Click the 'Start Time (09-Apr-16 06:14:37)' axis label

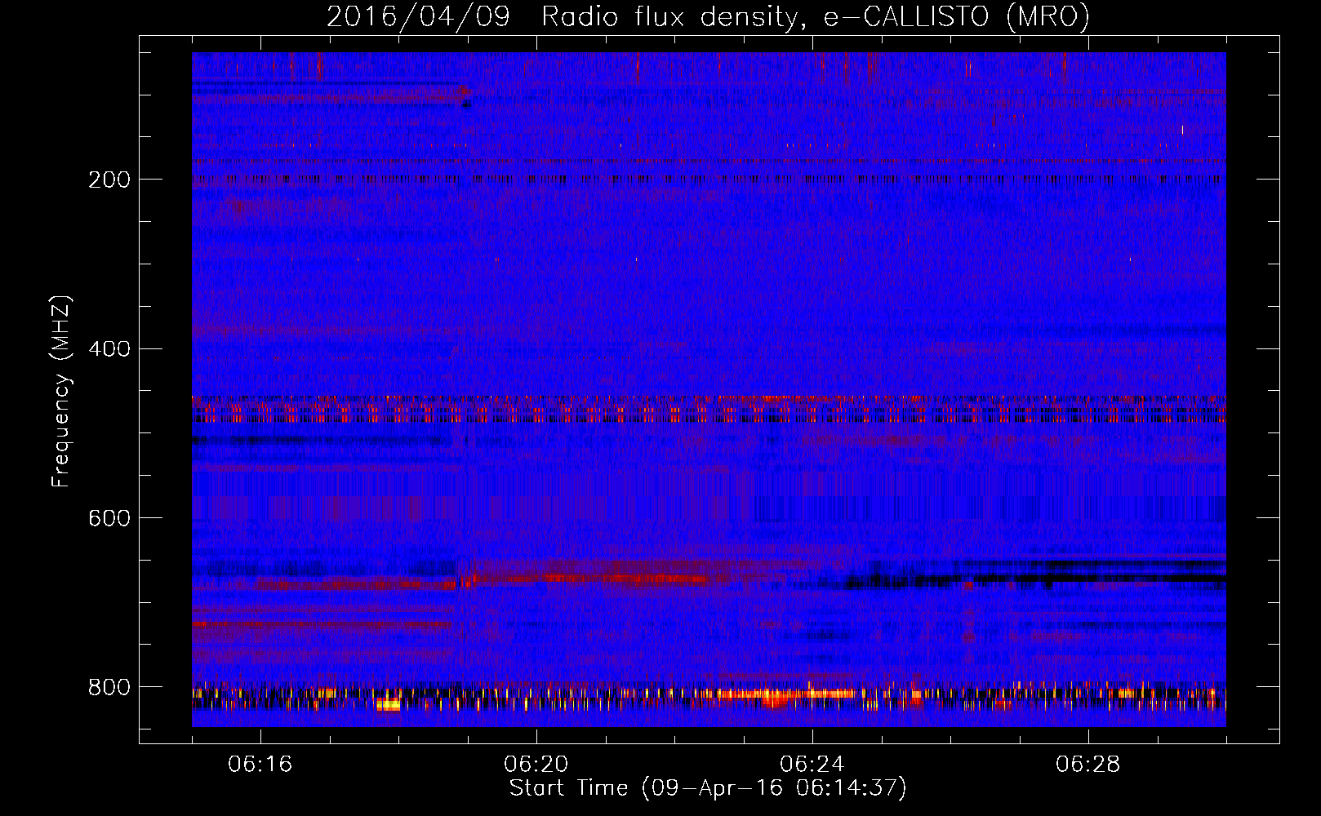pyautogui.click(x=708, y=787)
